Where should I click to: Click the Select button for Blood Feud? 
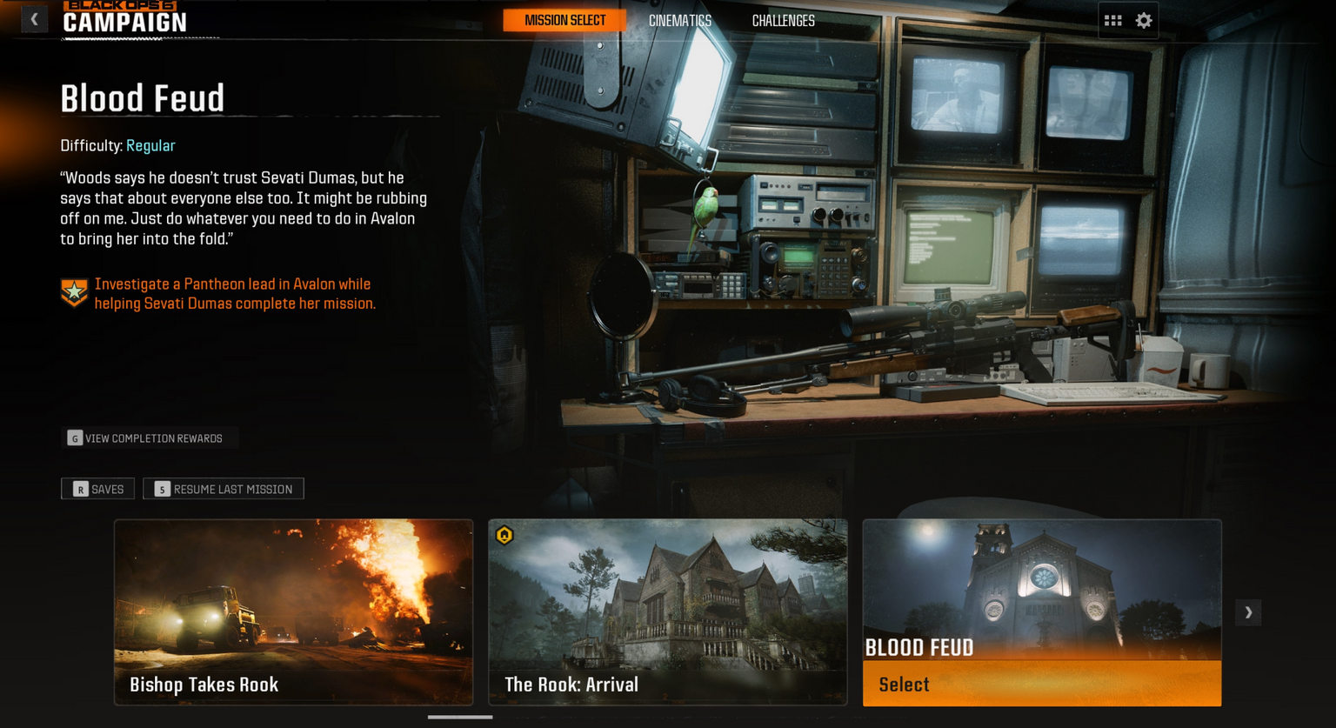[1041, 684]
